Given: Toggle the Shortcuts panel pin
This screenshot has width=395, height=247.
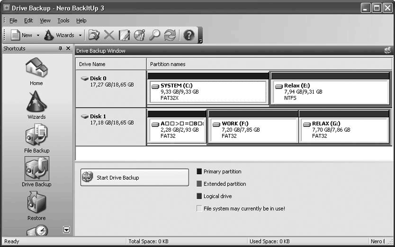Looking at the screenshot, I should (60, 49).
